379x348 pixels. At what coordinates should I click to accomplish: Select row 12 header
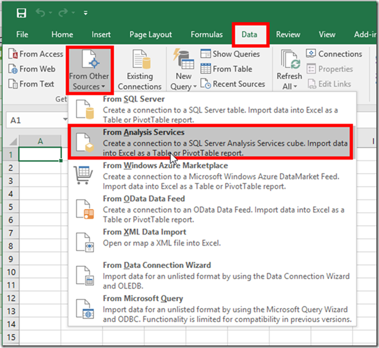click(11, 298)
